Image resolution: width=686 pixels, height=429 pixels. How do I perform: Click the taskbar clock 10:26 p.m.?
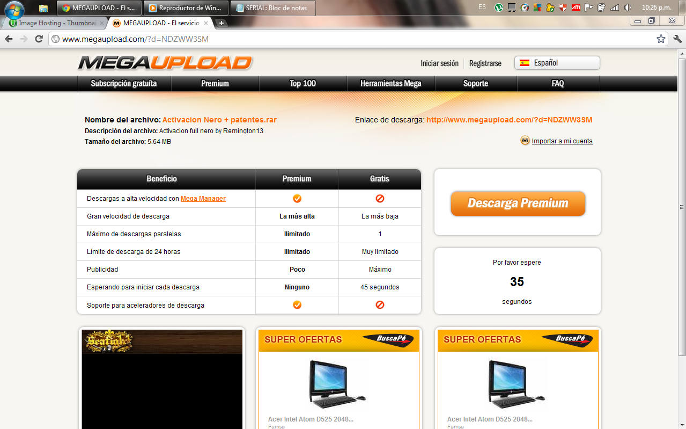pyautogui.click(x=657, y=8)
